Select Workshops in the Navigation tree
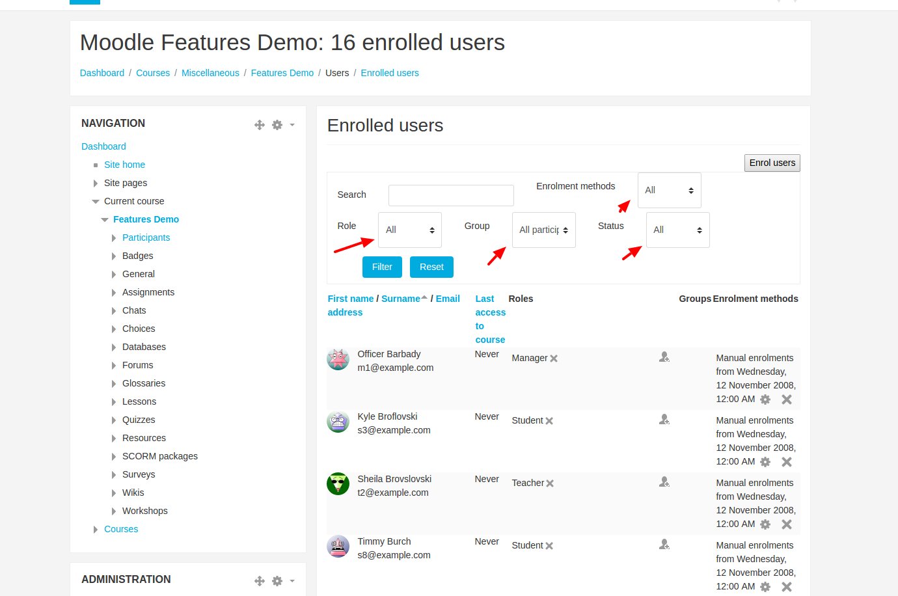This screenshot has height=596, width=898. 145,511
